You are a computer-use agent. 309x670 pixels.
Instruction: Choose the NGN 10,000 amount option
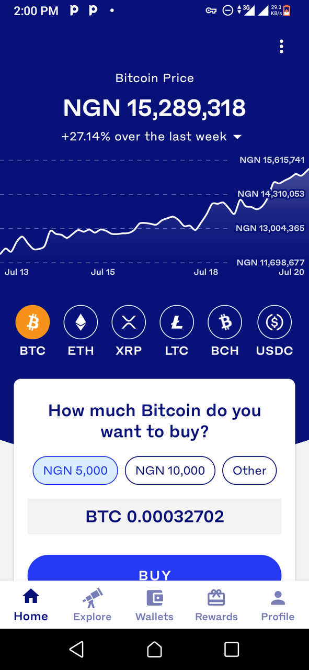pos(170,471)
